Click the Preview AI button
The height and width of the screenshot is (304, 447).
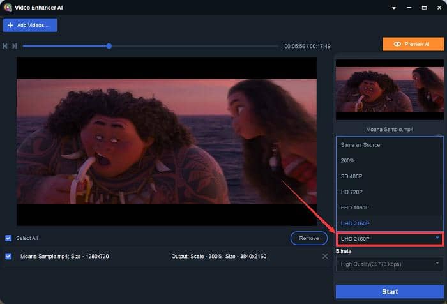click(x=413, y=44)
